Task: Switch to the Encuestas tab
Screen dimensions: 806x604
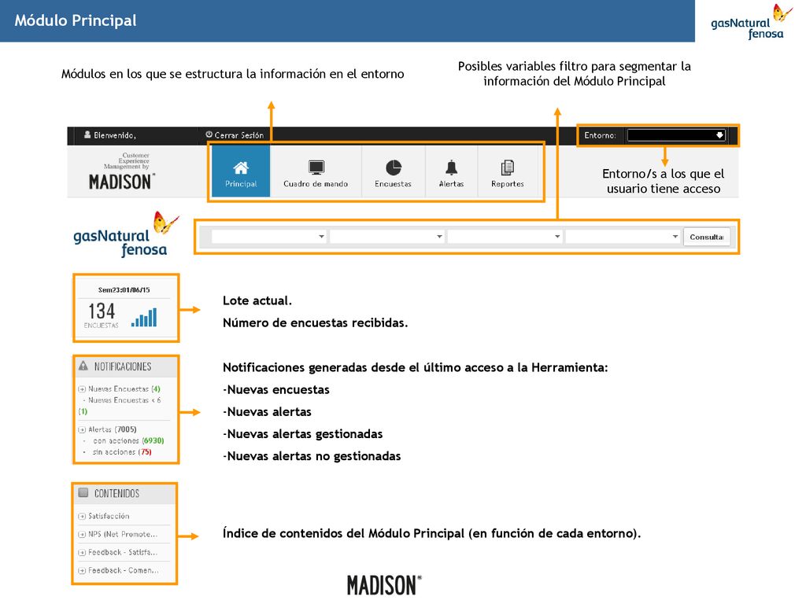Action: tap(394, 171)
